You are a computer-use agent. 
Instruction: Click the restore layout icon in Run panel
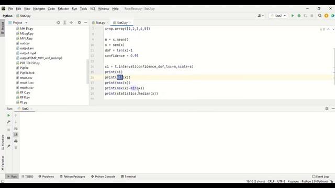pos(8,138)
